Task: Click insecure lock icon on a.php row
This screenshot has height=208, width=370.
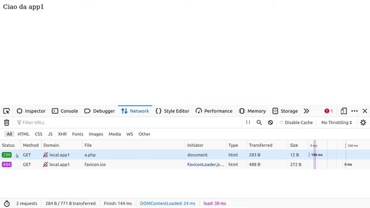Action: pyautogui.click(x=45, y=155)
